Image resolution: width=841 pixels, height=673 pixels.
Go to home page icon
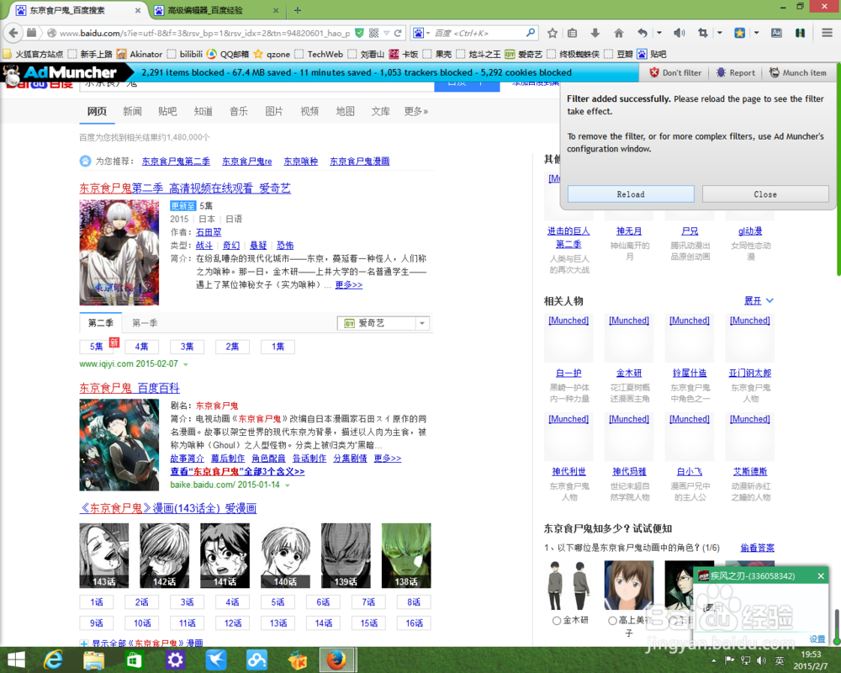click(x=618, y=34)
